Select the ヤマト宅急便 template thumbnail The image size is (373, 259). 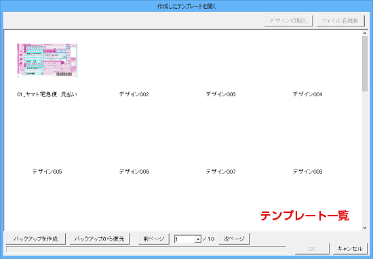click(x=47, y=60)
